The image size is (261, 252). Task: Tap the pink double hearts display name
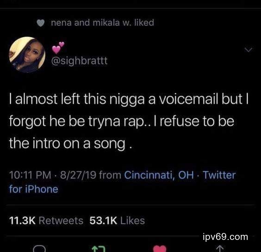[x=58, y=47]
